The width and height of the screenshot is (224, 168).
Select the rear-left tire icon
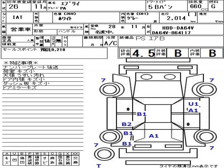(x=108, y=136)
